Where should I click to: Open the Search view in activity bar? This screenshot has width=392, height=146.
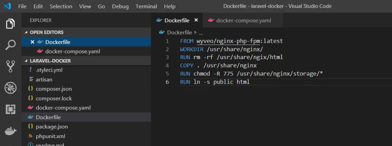[x=10, y=45]
